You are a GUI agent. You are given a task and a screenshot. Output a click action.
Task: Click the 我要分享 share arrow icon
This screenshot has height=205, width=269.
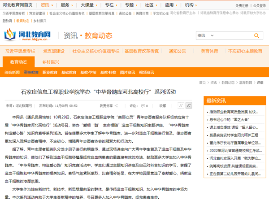116,106
